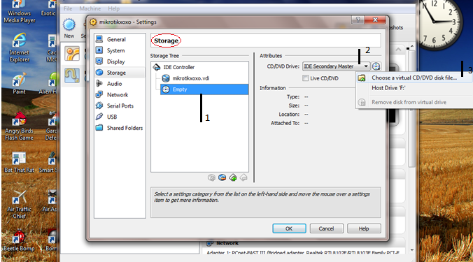Viewport: 473px width, 262px height.
Task: Click the question mark help button in title bar
Action: click(358, 20)
